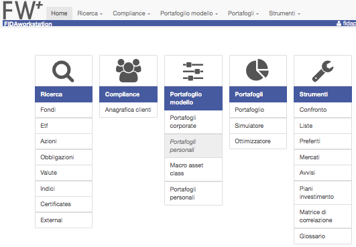356x247 pixels.
Task: Click the blue Strumenti panel header
Action: 322,94
